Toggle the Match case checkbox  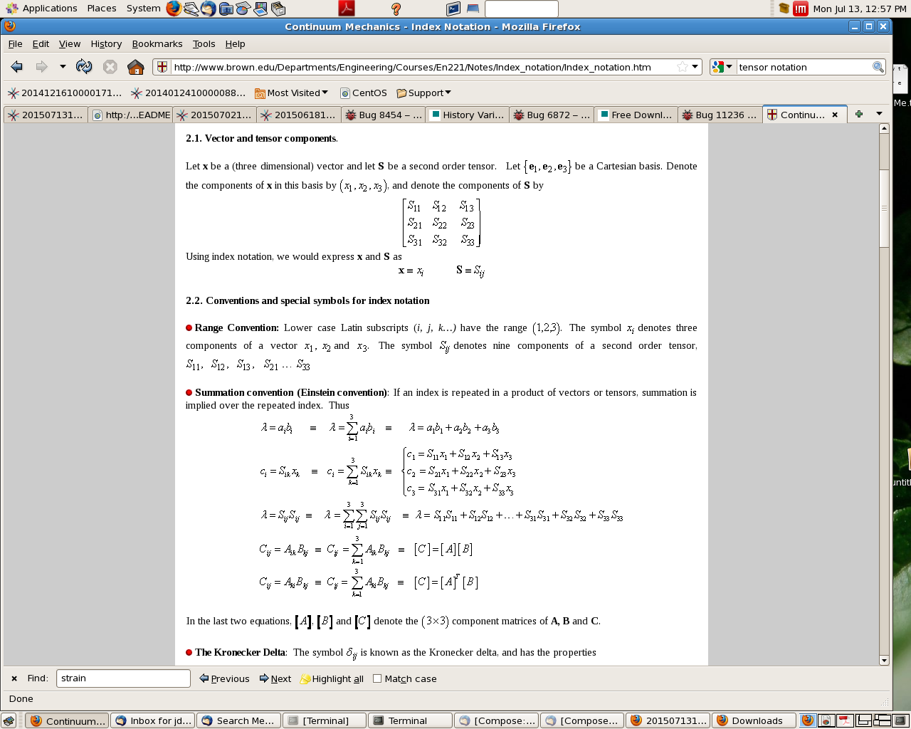pyautogui.click(x=377, y=678)
